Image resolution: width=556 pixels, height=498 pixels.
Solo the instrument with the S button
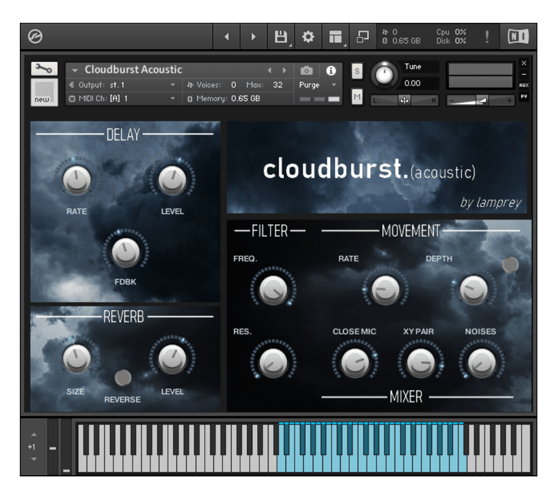pyautogui.click(x=357, y=71)
